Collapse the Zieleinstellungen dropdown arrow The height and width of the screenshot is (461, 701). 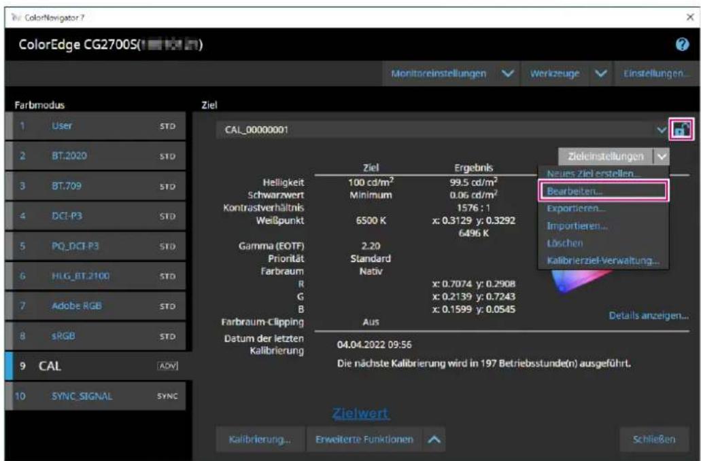[662, 157]
